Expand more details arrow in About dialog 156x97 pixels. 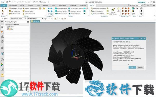pos(129,64)
